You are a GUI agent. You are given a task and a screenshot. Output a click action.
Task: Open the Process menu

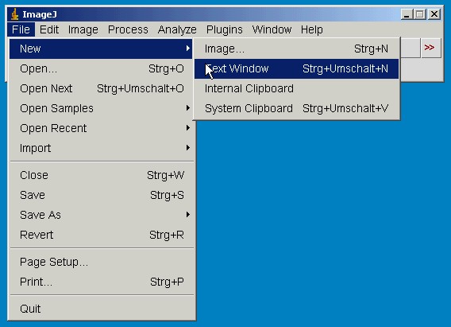(x=128, y=29)
